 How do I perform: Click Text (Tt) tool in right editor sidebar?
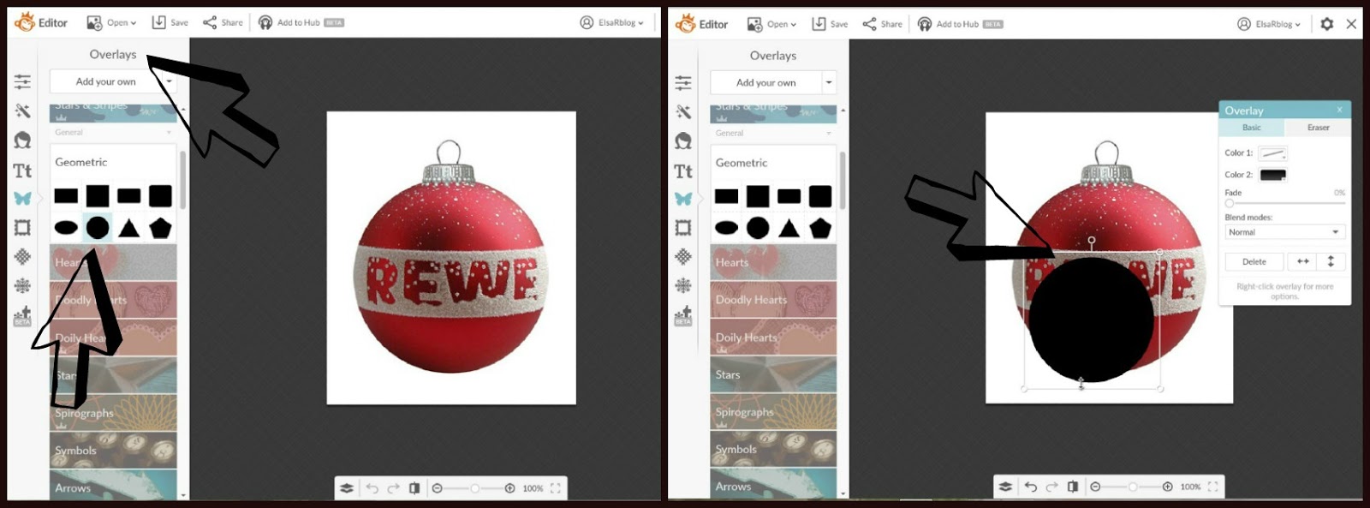point(683,171)
